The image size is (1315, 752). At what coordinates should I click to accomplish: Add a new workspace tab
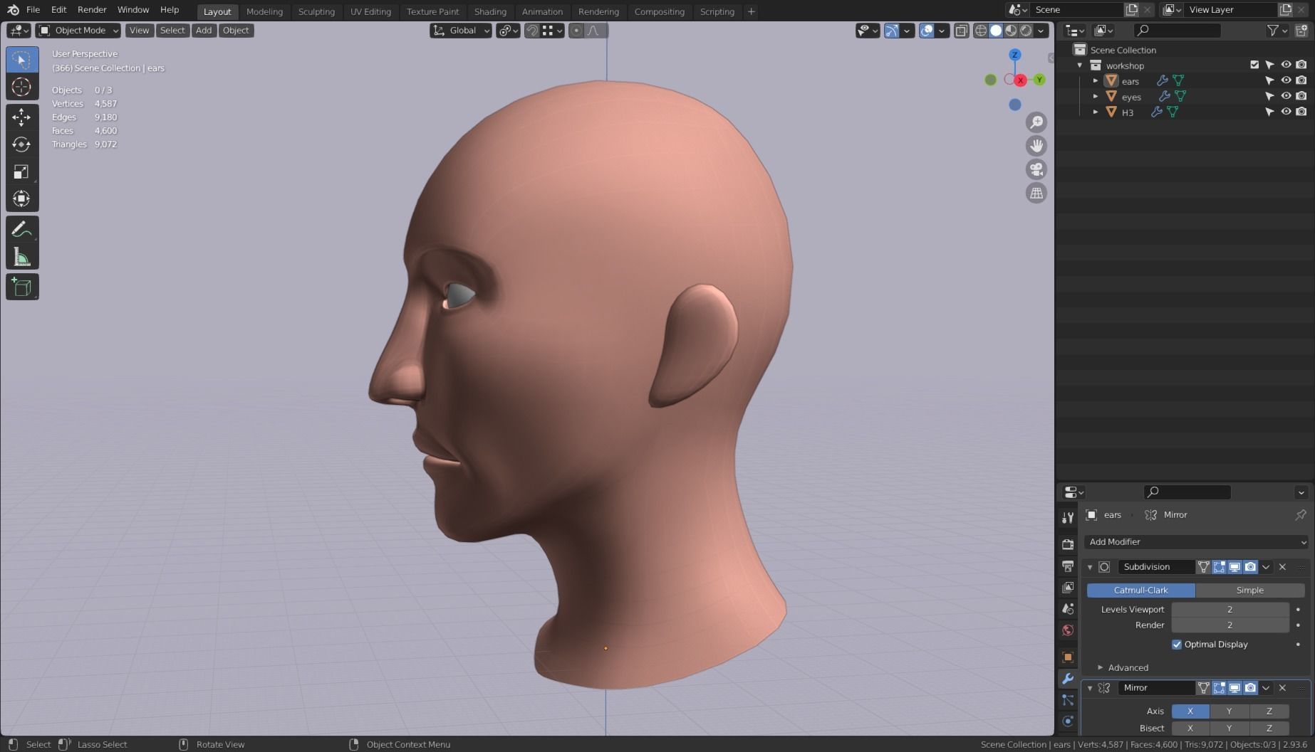tap(751, 11)
